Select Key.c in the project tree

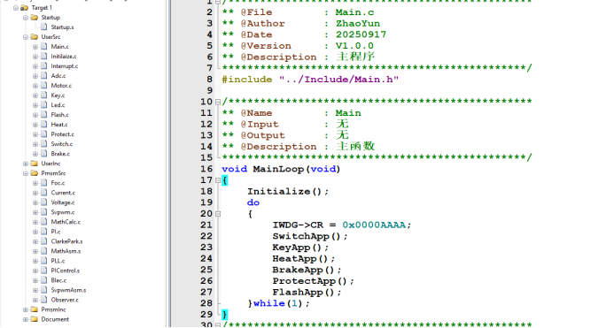[x=58, y=95]
